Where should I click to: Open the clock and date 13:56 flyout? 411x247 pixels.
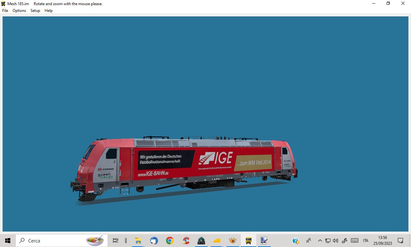(x=383, y=241)
